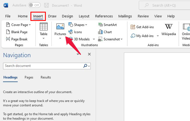190x121 pixels.
Task: Insert a SmartArt graphic
Action: [x=107, y=25]
